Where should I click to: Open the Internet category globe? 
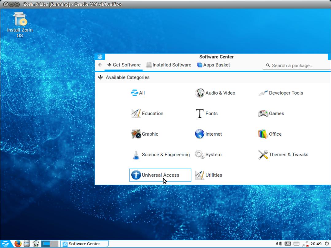point(200,134)
